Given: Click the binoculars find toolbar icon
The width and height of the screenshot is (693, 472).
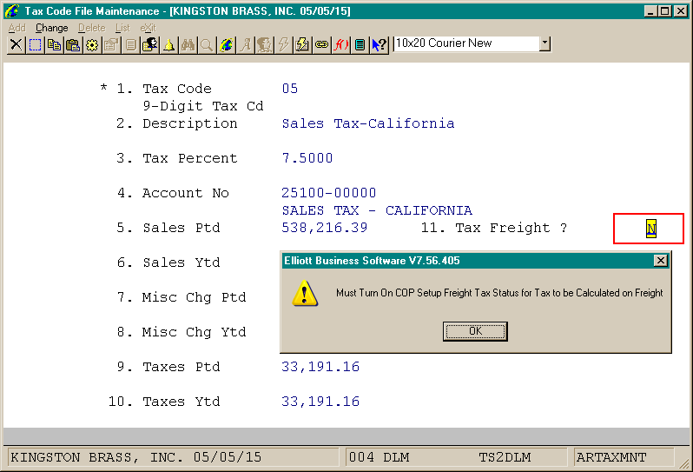Looking at the screenshot, I should click(188, 44).
